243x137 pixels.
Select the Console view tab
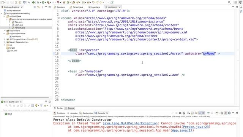(x=100, y=113)
